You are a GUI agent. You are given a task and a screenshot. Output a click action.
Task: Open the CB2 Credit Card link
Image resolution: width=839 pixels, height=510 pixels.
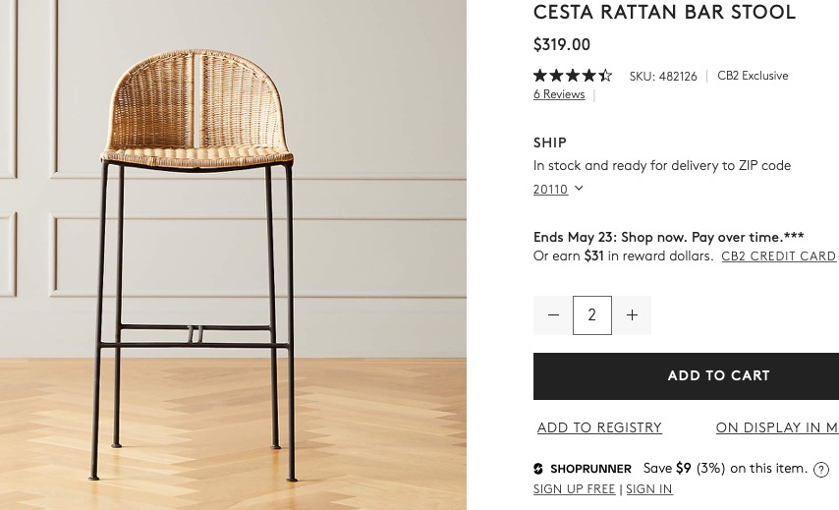click(x=778, y=256)
